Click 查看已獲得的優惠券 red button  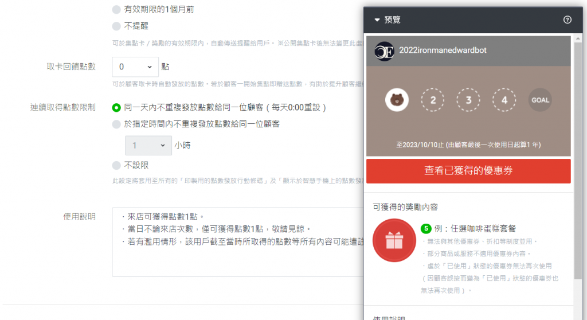coord(468,171)
